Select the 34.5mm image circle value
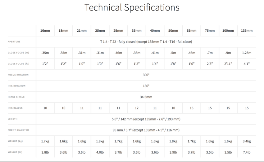 tap(146, 97)
